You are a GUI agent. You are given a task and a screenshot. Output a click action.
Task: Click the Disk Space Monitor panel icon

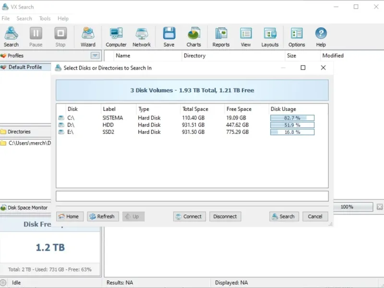[3, 208]
